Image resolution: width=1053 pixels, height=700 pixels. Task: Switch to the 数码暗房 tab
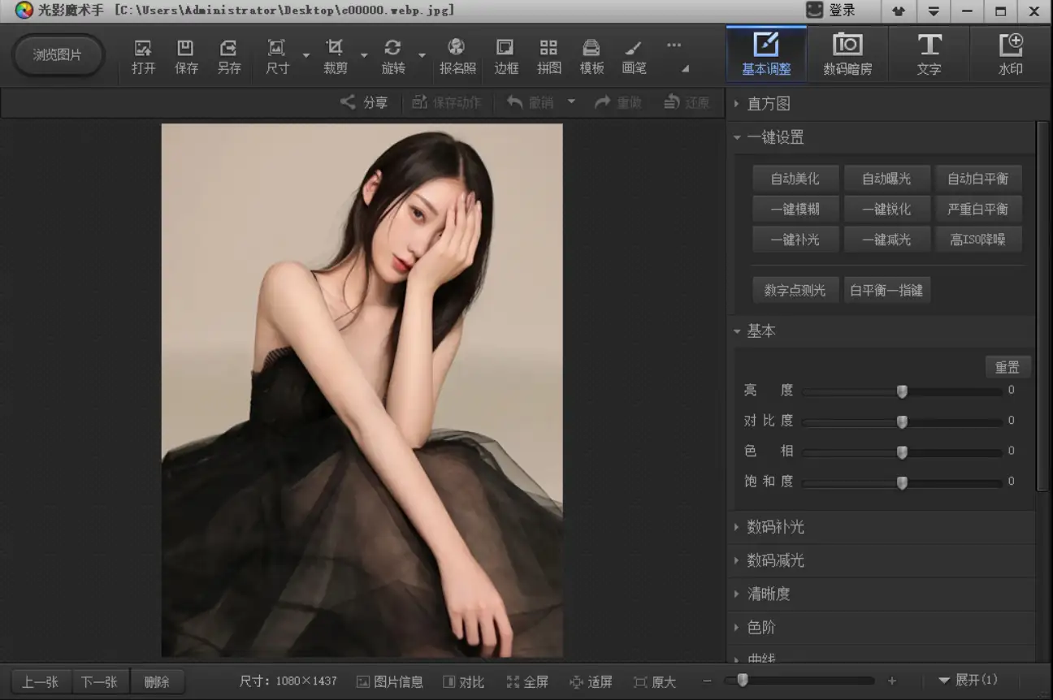pyautogui.click(x=847, y=54)
